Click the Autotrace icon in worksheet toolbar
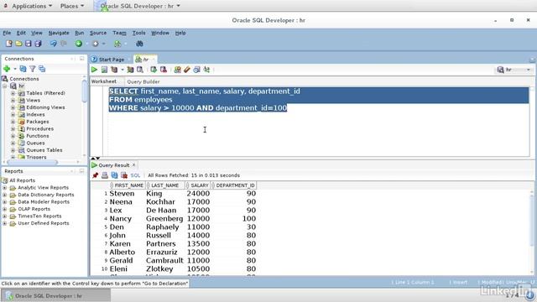This screenshot has width=537, height=302. pyautogui.click(x=130, y=70)
